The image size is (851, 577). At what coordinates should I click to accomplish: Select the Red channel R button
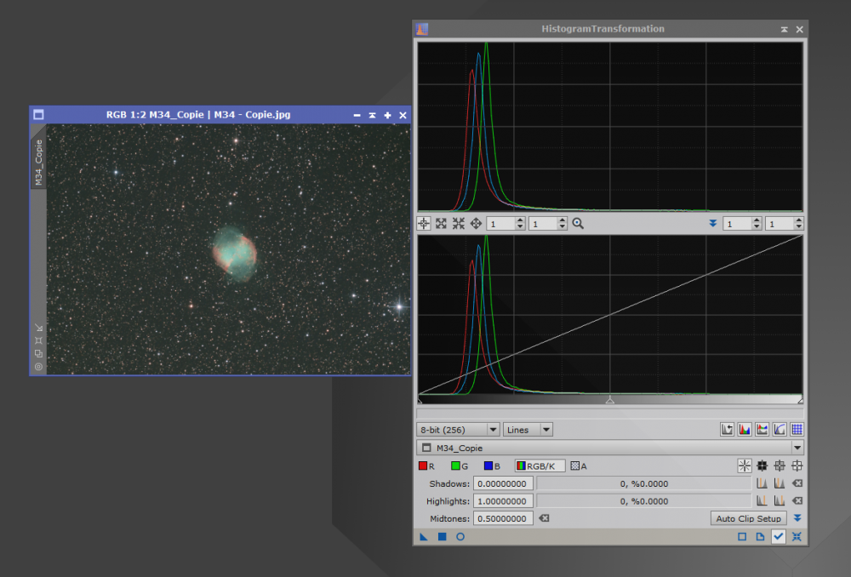click(426, 466)
